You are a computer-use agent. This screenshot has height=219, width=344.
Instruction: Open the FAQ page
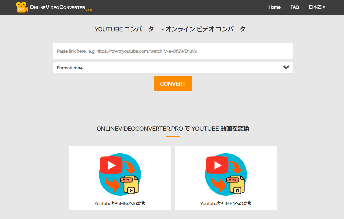coord(295,7)
